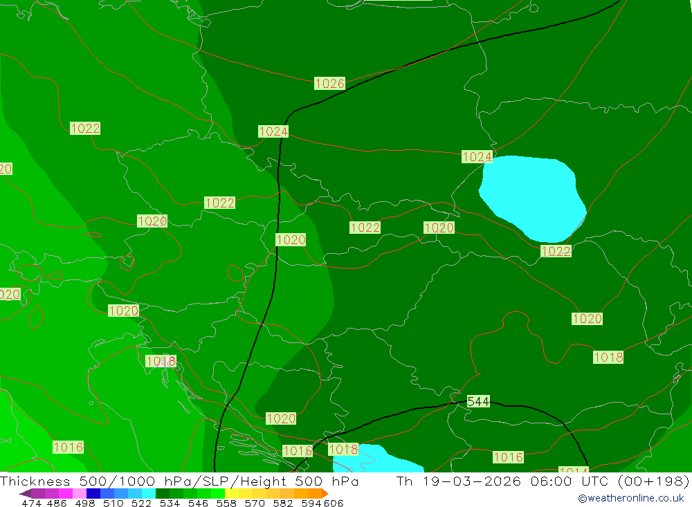Click the 546 legend value
Image resolution: width=692 pixels, height=507 pixels.
click(x=198, y=503)
